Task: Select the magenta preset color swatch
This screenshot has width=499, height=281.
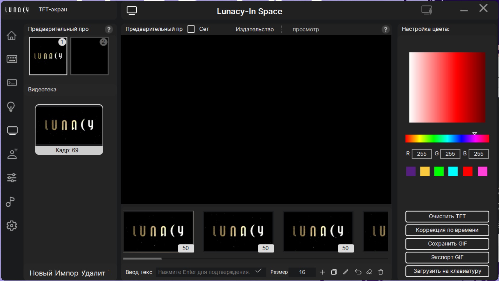Action: [483, 171]
